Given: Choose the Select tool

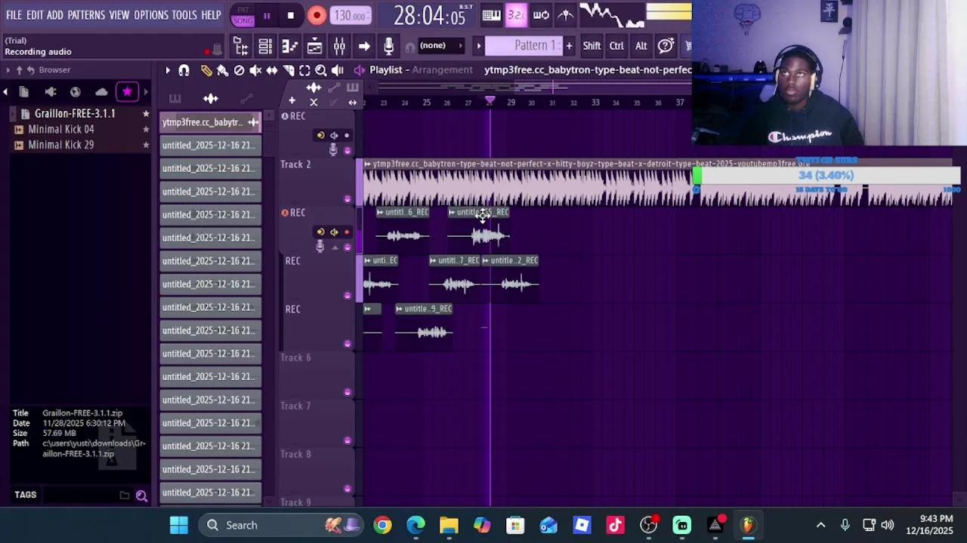Looking at the screenshot, I should (304, 70).
